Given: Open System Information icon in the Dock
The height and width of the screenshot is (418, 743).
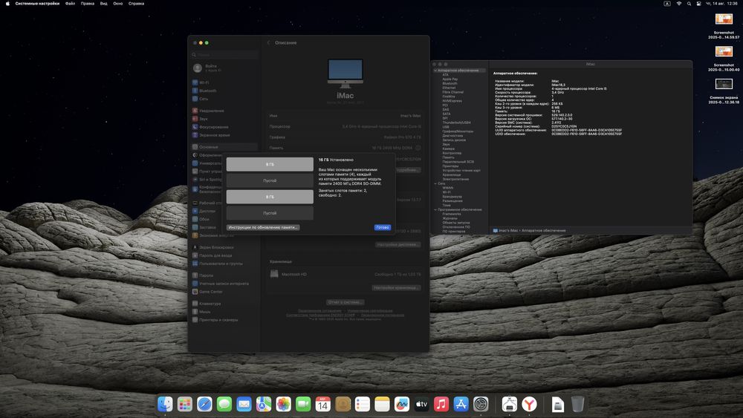Looking at the screenshot, I should point(510,404).
